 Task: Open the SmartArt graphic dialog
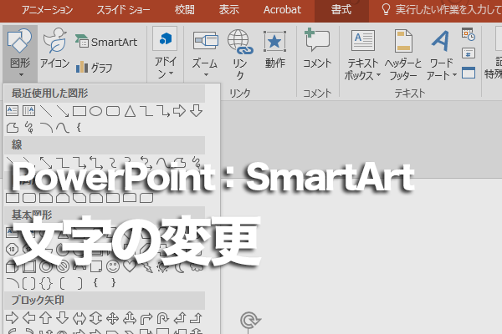[x=106, y=42]
